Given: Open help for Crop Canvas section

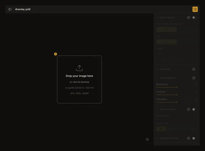Looking at the screenshot, I should click(188, 17).
